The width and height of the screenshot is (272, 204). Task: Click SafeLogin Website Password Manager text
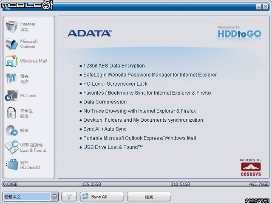150,75
